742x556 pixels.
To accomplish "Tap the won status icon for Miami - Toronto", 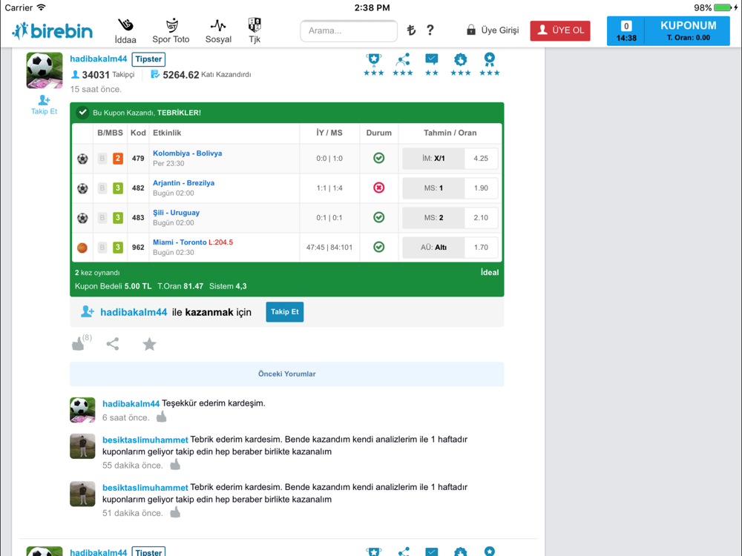I will tap(378, 247).
